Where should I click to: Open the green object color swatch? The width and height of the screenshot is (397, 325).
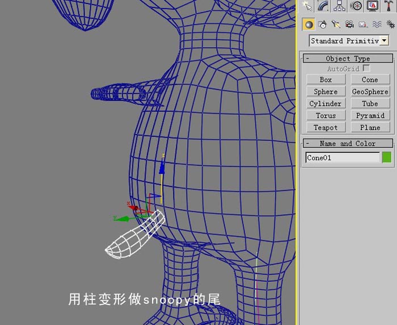click(x=387, y=157)
